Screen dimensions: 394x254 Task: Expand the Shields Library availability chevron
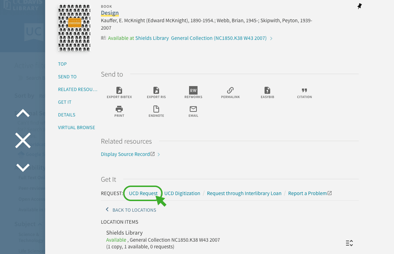point(271,38)
